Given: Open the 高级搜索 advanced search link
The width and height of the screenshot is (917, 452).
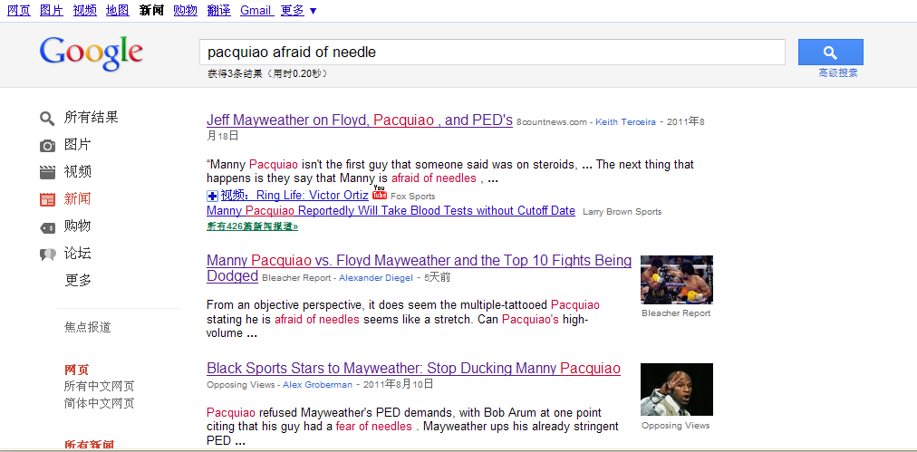Looking at the screenshot, I should pyautogui.click(x=838, y=73).
